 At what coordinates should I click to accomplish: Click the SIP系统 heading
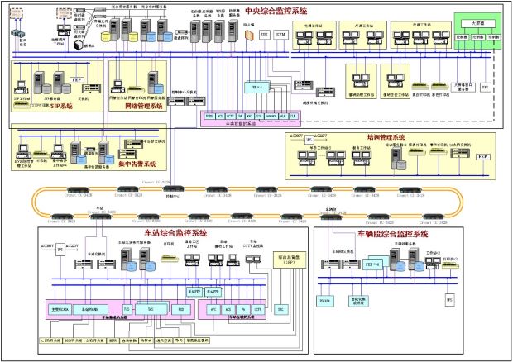click(61, 106)
